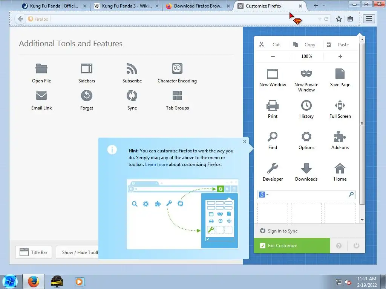Click the bookmarks list icon in toolbar
386x289 pixels.
click(350, 19)
